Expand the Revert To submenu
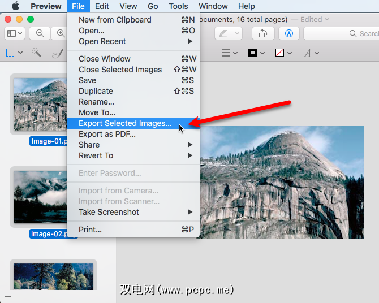Screen dimensions: 379x303 [x=133, y=155]
